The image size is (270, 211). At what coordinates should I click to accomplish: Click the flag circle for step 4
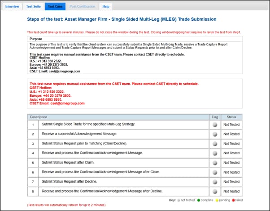(x=215, y=153)
